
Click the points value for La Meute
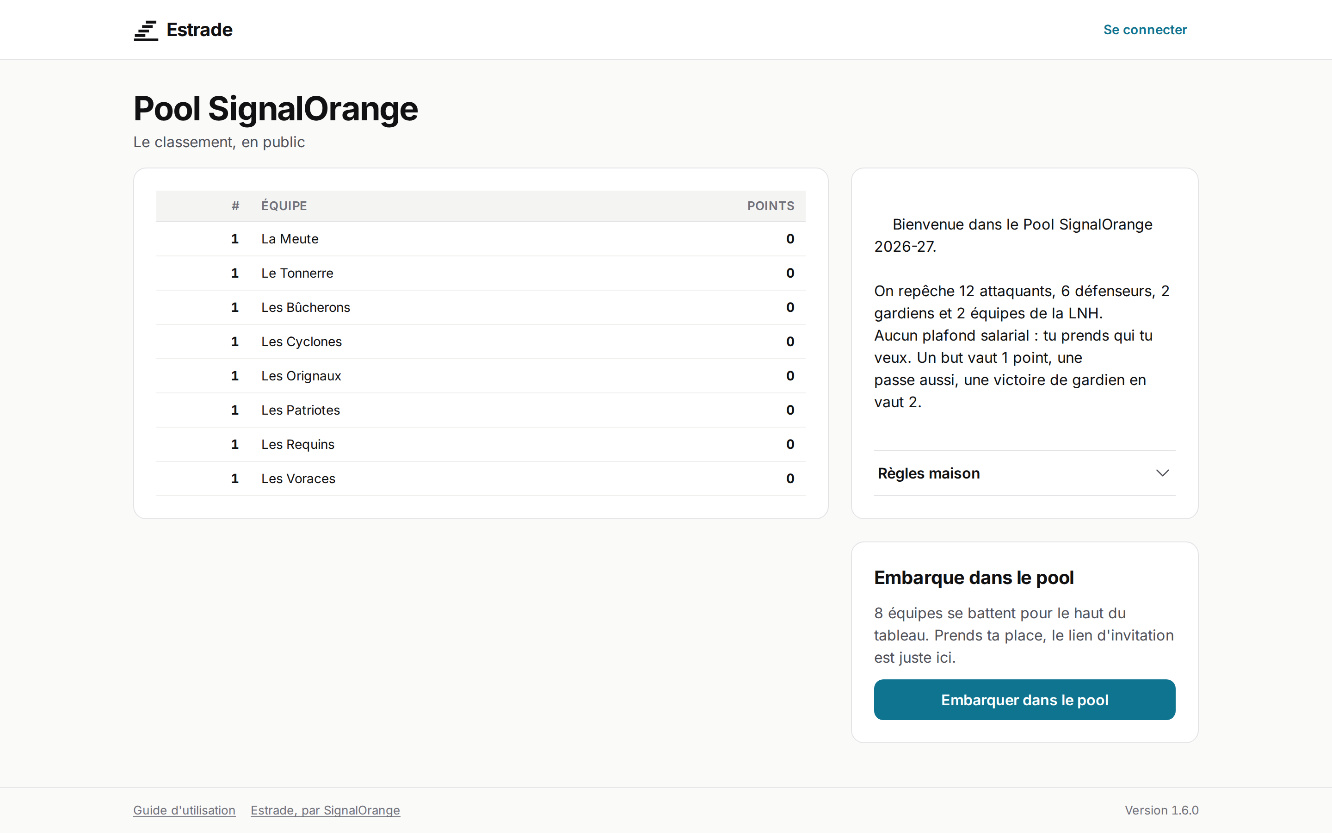(x=790, y=239)
